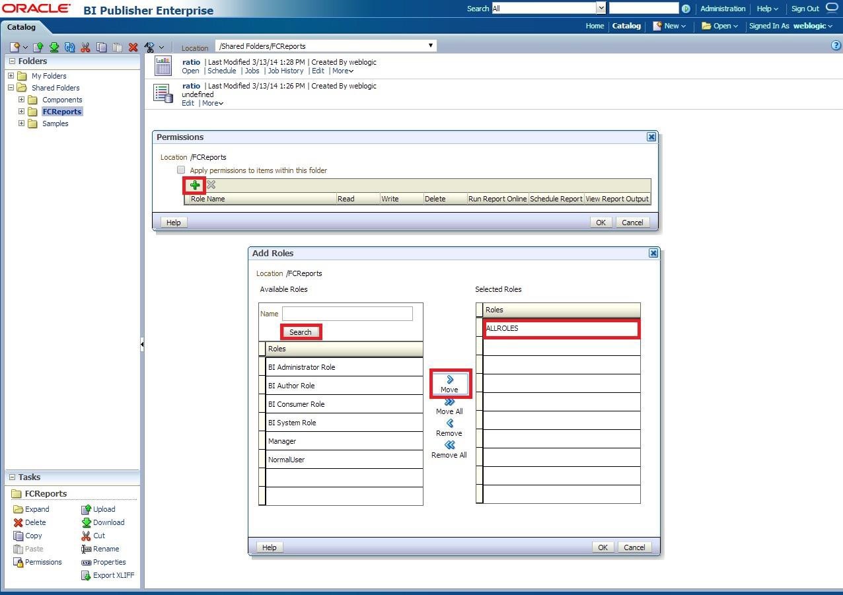Expand the My Folders tree node
The width and height of the screenshot is (843, 595).
pos(11,75)
